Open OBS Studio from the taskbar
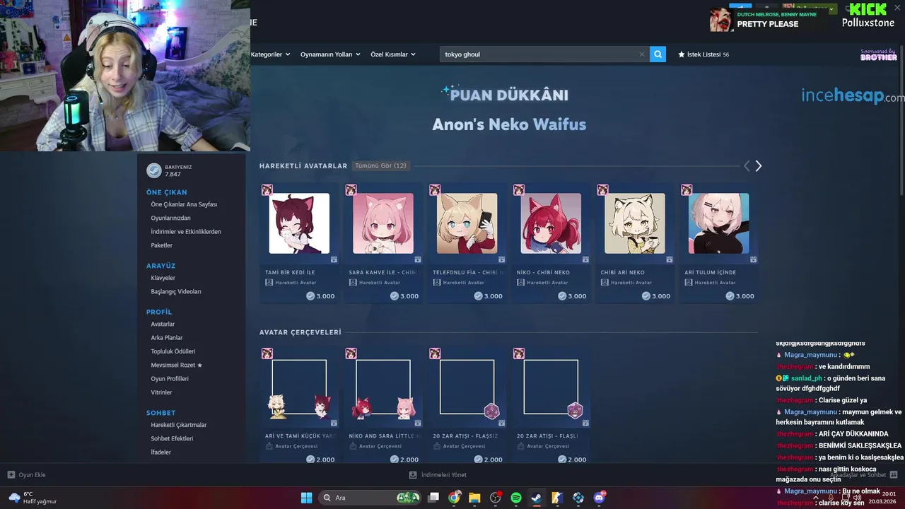Viewport: 905px width, 509px height. coord(496,498)
